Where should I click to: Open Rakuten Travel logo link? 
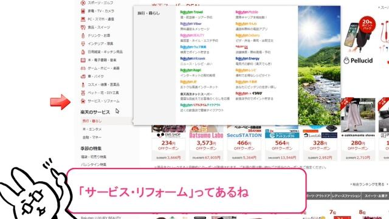pyautogui.click(x=191, y=12)
